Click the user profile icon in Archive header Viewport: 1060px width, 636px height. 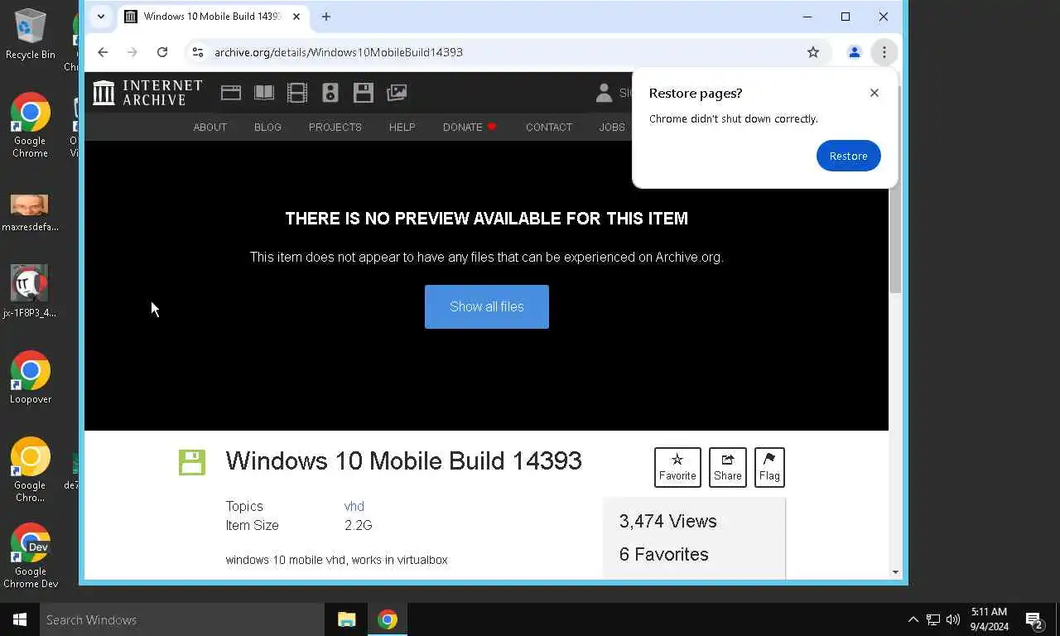pos(604,93)
